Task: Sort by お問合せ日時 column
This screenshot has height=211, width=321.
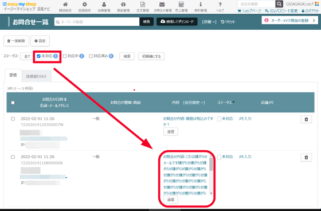Action: 54,99
